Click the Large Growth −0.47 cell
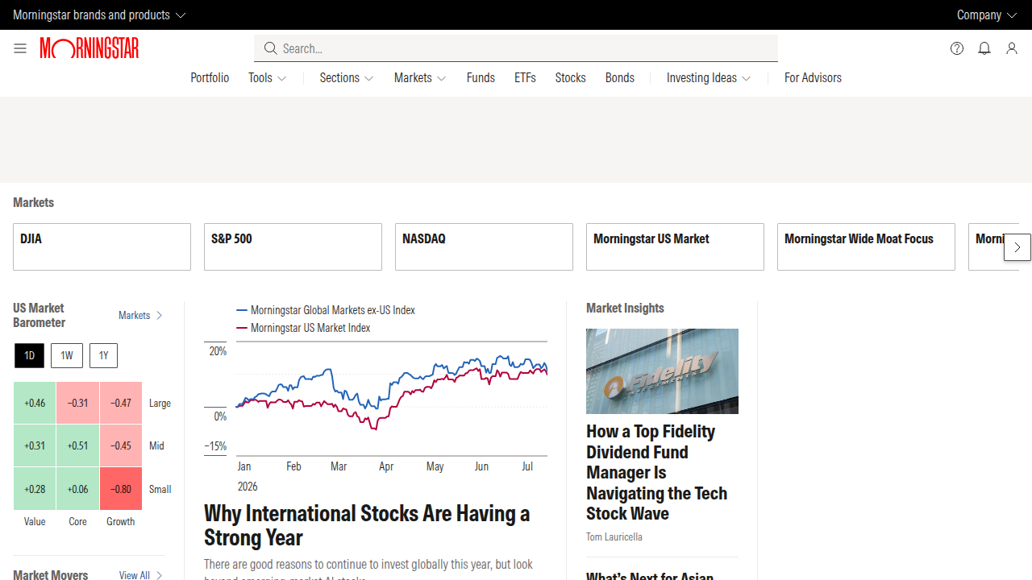The height and width of the screenshot is (580, 1032). 121,403
